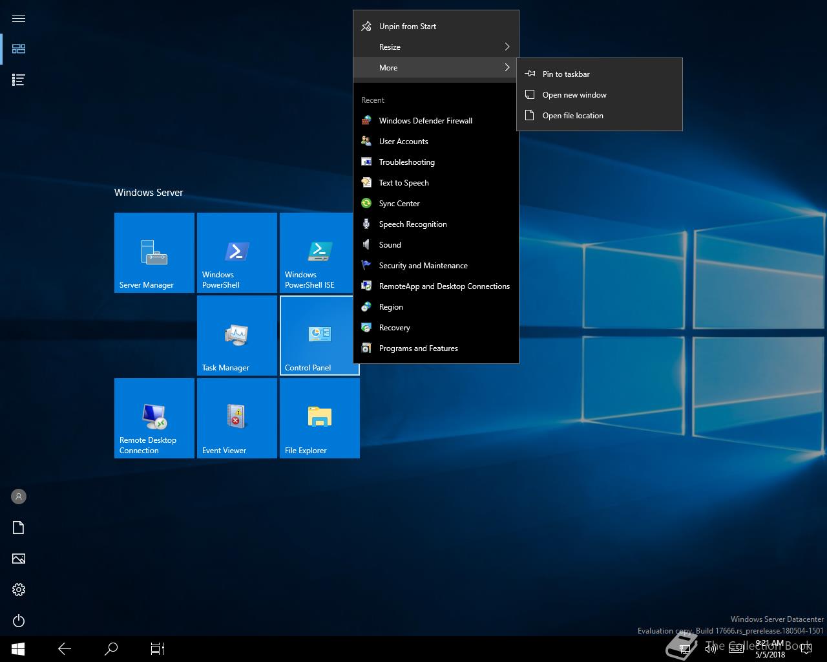Open recent Sync Center item

point(436,204)
